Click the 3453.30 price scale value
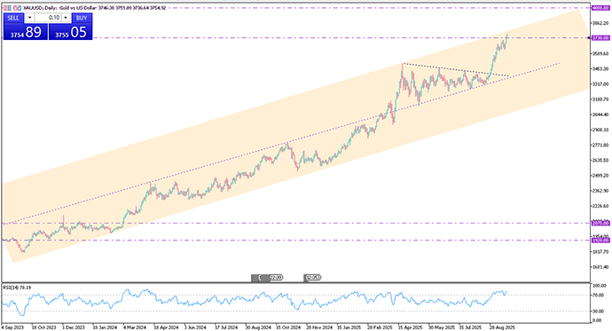 click(600, 68)
